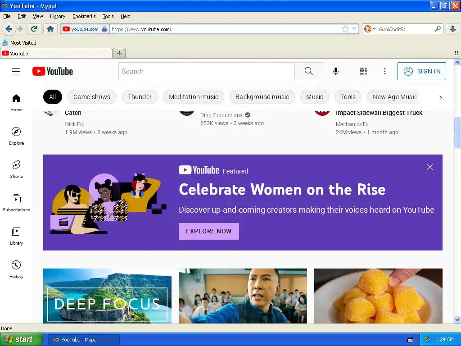Click the padlock site security icon

(104, 29)
